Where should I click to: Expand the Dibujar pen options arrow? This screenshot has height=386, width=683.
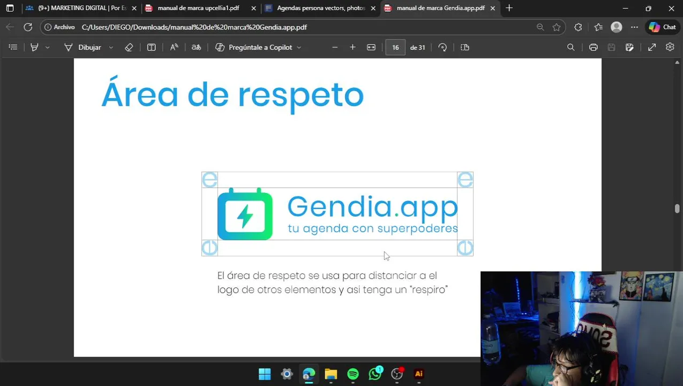(x=111, y=47)
